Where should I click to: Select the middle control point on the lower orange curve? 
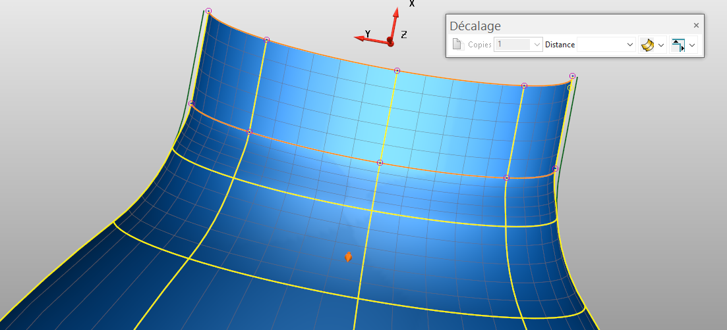pos(380,162)
